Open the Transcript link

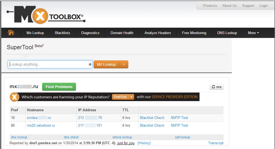(216, 143)
